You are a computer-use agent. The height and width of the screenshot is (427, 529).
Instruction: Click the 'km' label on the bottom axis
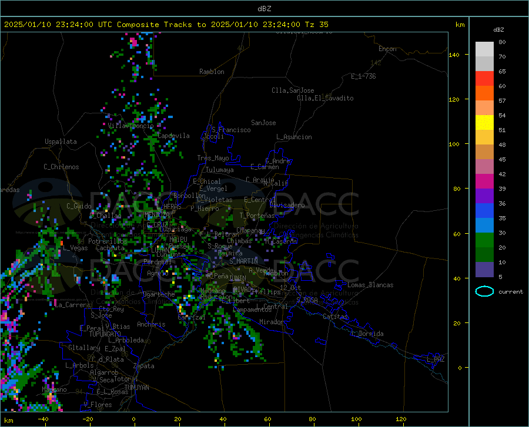(8, 421)
